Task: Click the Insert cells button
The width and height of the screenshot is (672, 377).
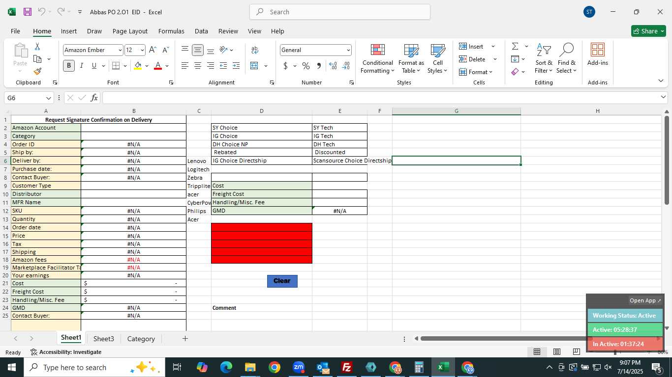Action: 471,46
